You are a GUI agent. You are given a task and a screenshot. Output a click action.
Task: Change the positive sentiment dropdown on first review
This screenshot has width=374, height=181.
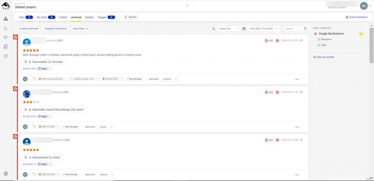[x=171, y=79]
